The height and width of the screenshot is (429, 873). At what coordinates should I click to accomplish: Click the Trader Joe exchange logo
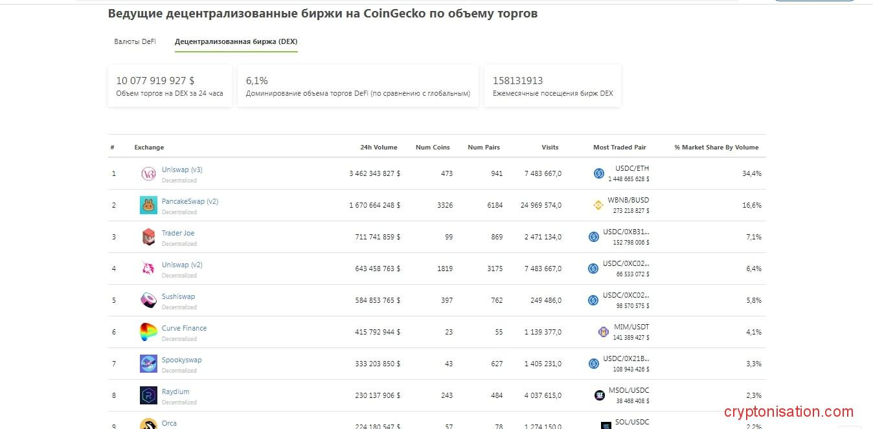[148, 237]
